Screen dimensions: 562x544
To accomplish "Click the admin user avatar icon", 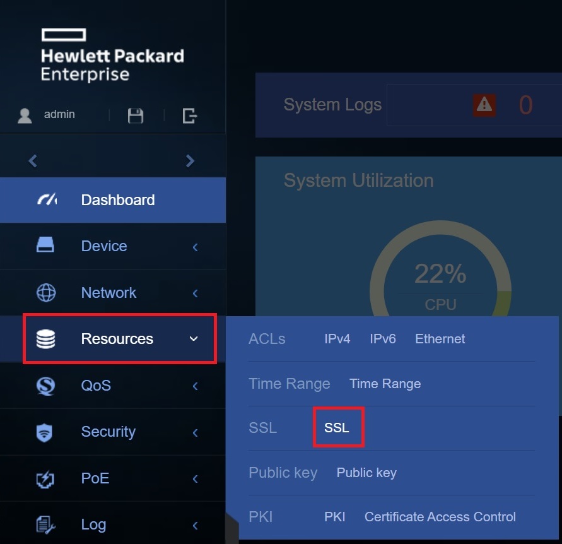I will pyautogui.click(x=25, y=116).
